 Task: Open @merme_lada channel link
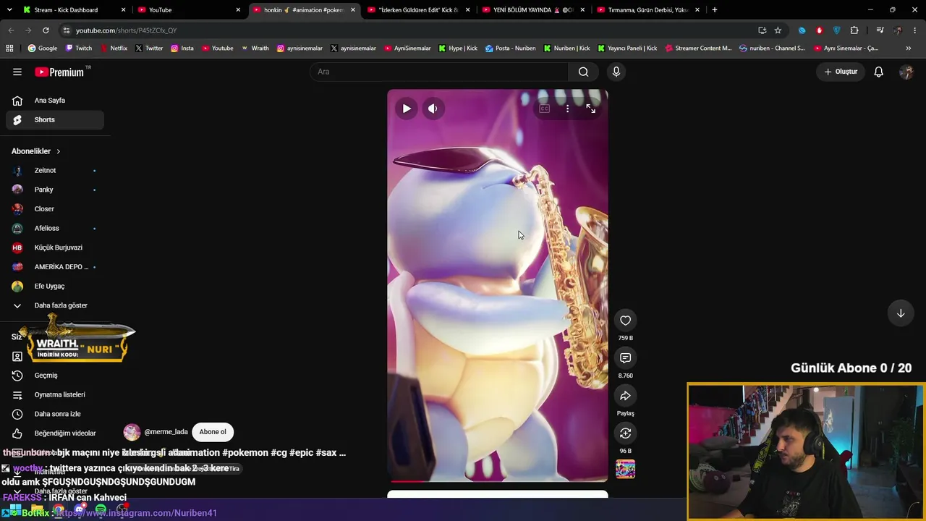tap(166, 432)
